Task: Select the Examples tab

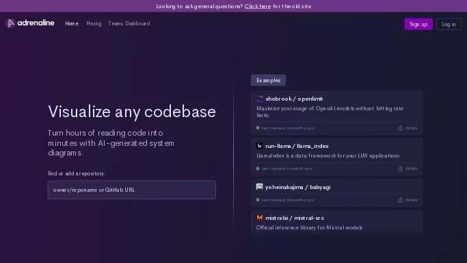Action: tap(268, 80)
